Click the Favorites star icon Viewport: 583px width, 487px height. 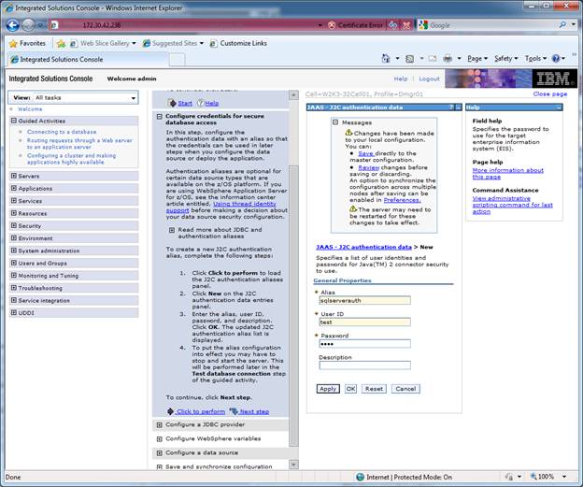(13, 43)
